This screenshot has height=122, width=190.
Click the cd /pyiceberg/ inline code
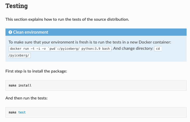click(158, 49)
